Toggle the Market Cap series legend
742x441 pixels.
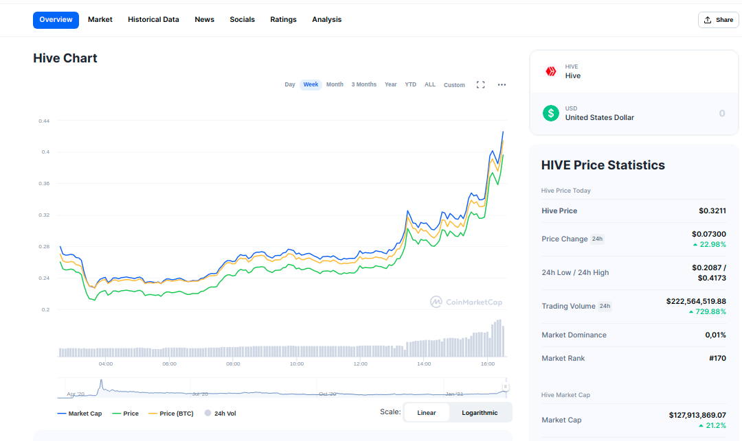tap(80, 414)
